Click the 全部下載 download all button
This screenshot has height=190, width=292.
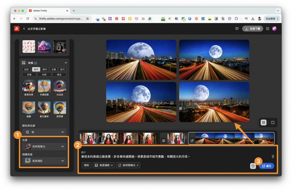pyautogui.click(x=253, y=28)
